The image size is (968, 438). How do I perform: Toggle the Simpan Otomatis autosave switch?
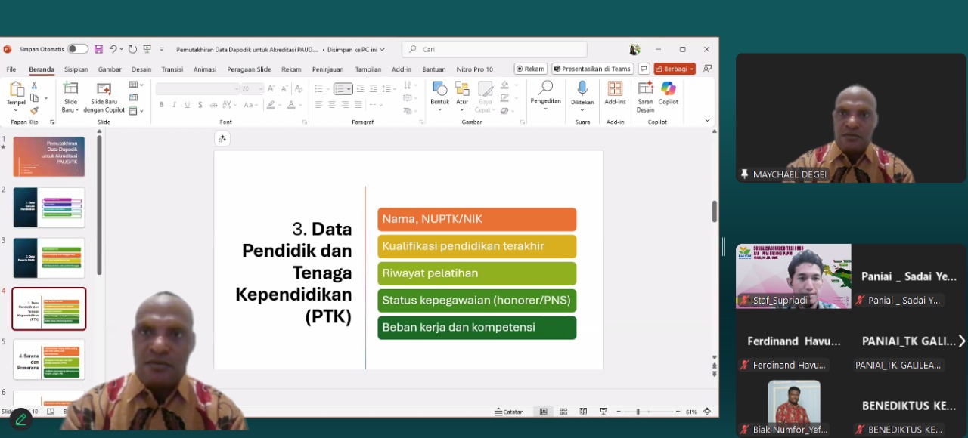[x=77, y=49]
